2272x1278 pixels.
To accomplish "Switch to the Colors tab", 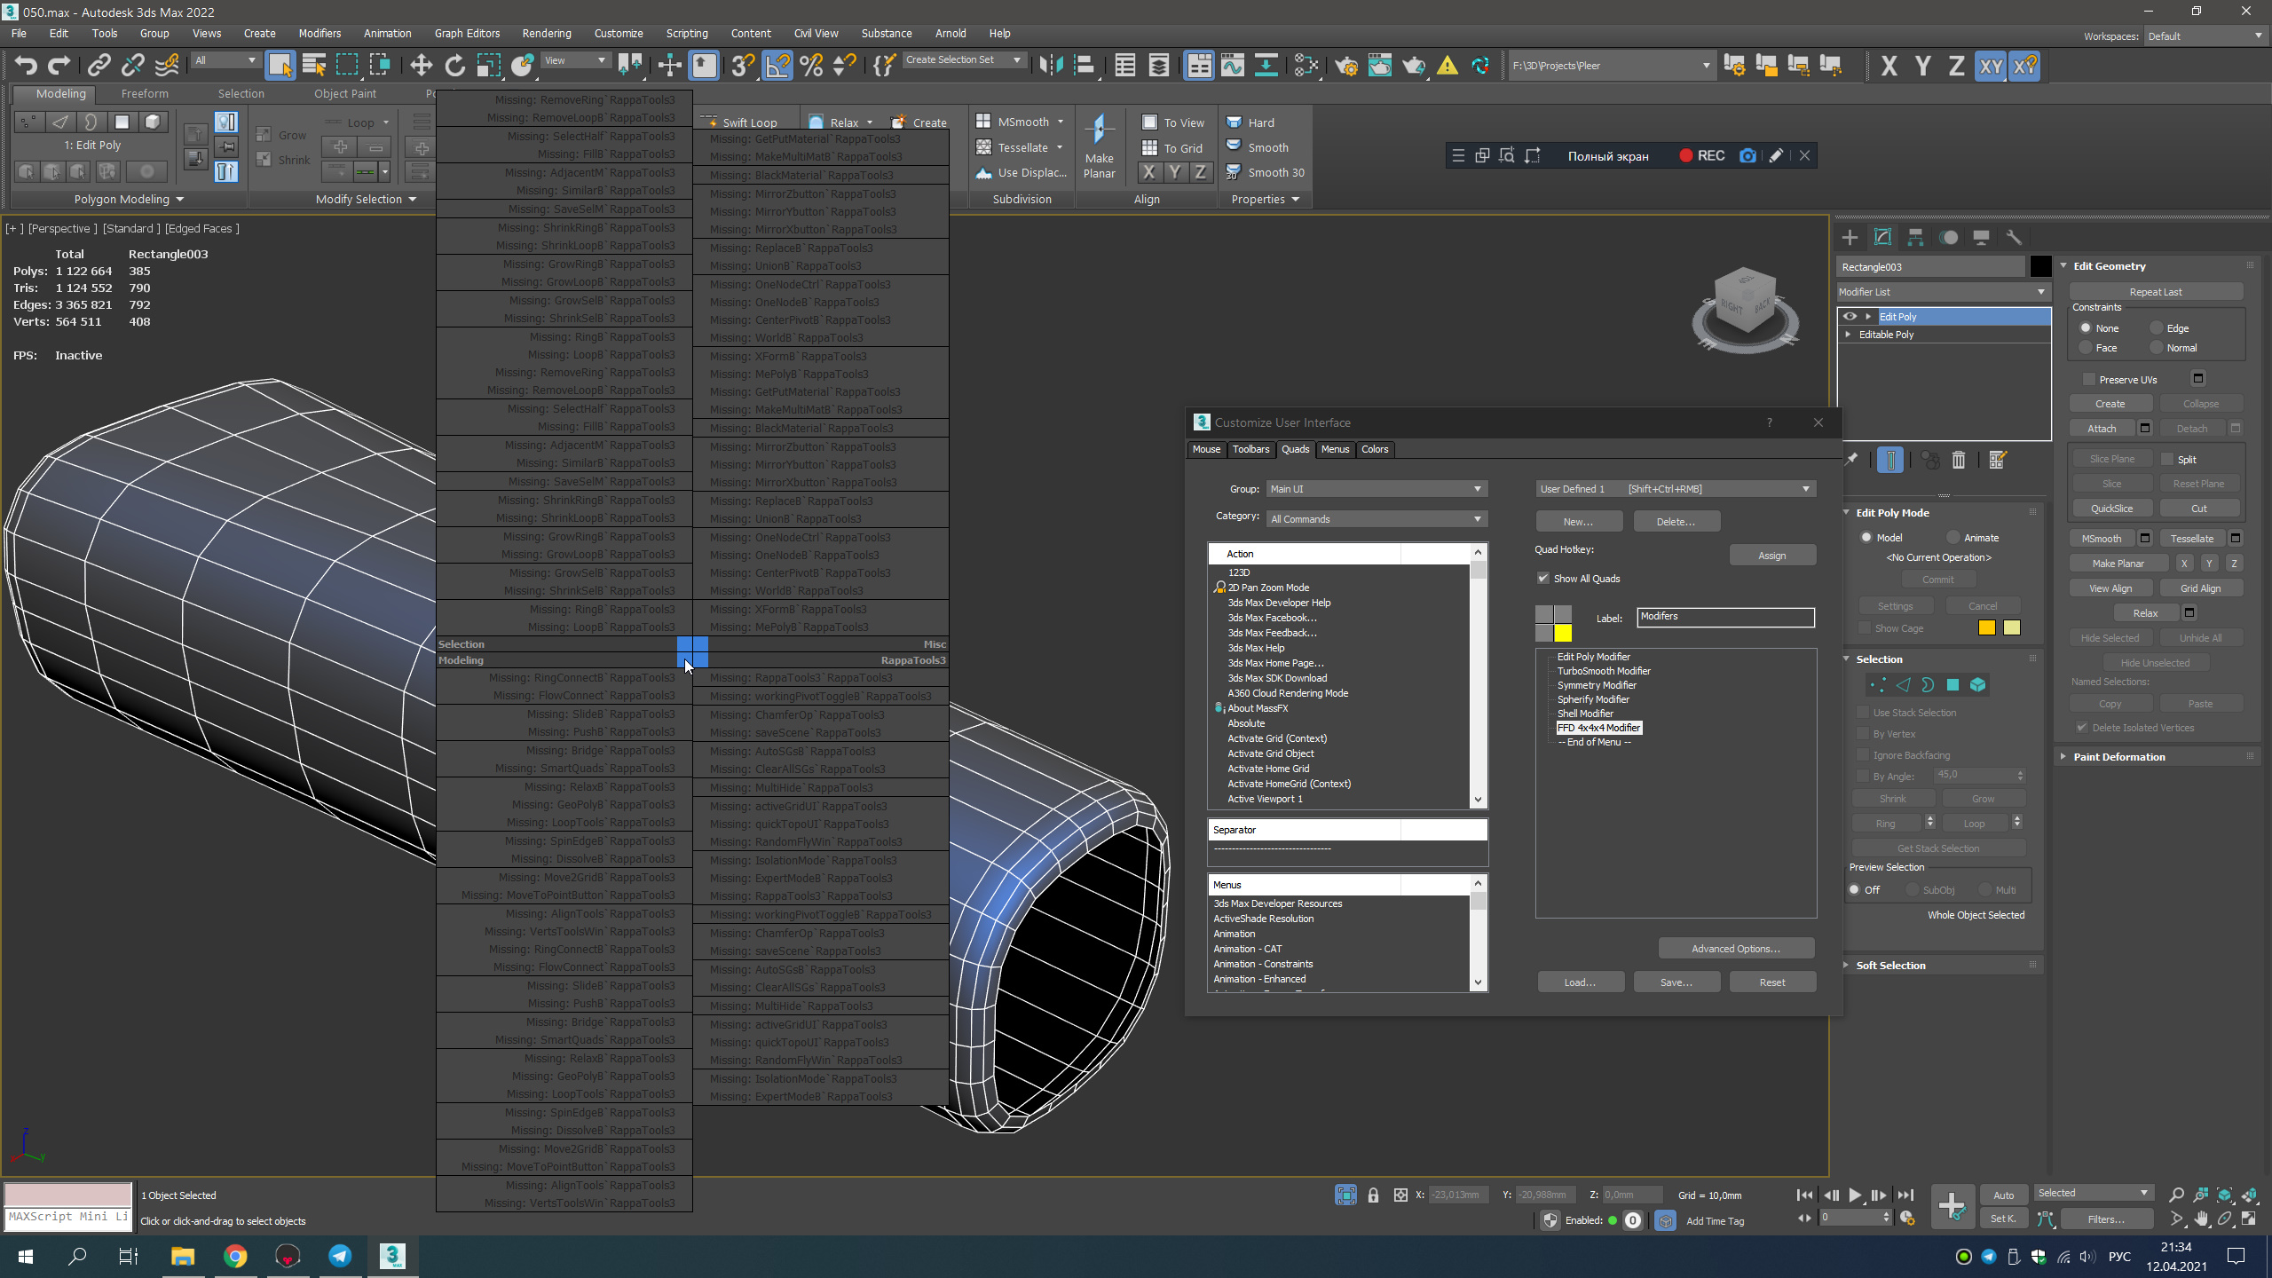I will (x=1375, y=449).
